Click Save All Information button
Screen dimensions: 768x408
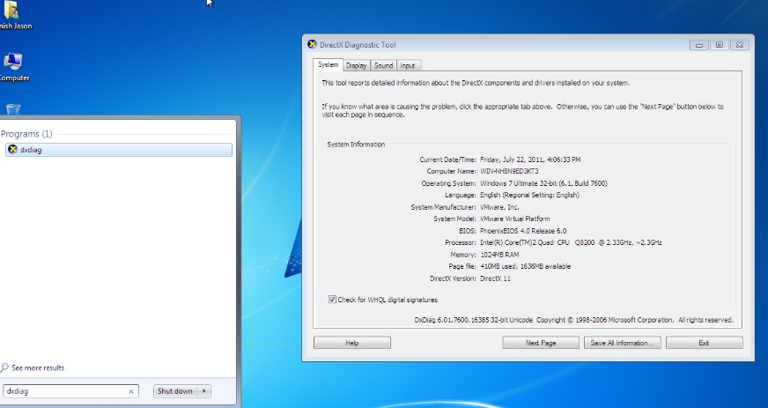coord(622,343)
